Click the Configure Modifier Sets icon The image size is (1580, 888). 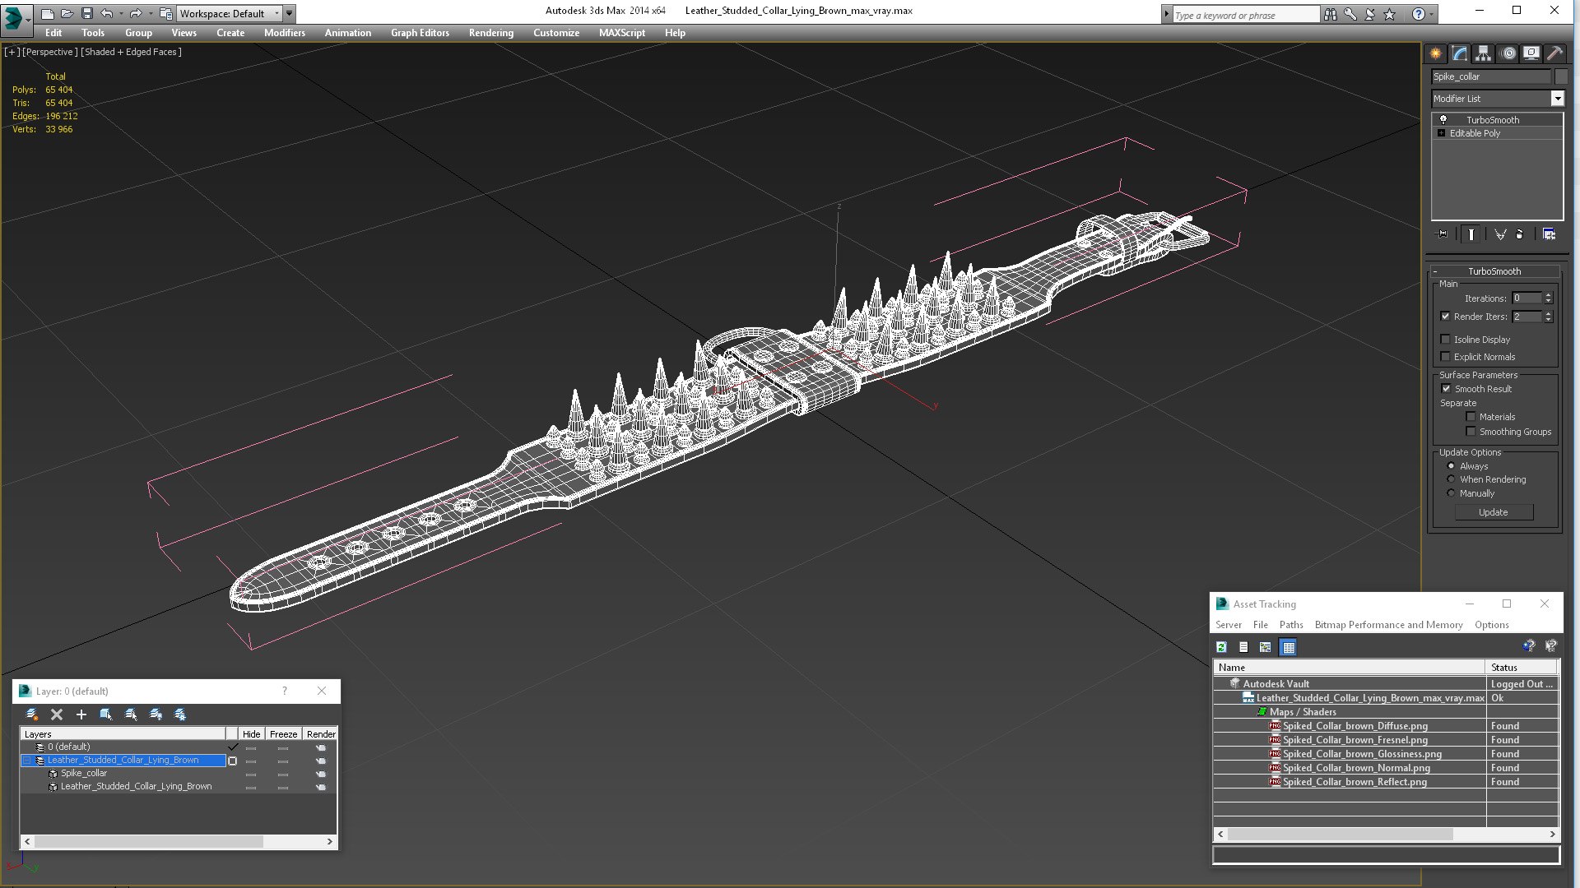tap(1549, 234)
